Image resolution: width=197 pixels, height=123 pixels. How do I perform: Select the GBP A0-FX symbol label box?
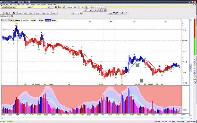[5, 20]
